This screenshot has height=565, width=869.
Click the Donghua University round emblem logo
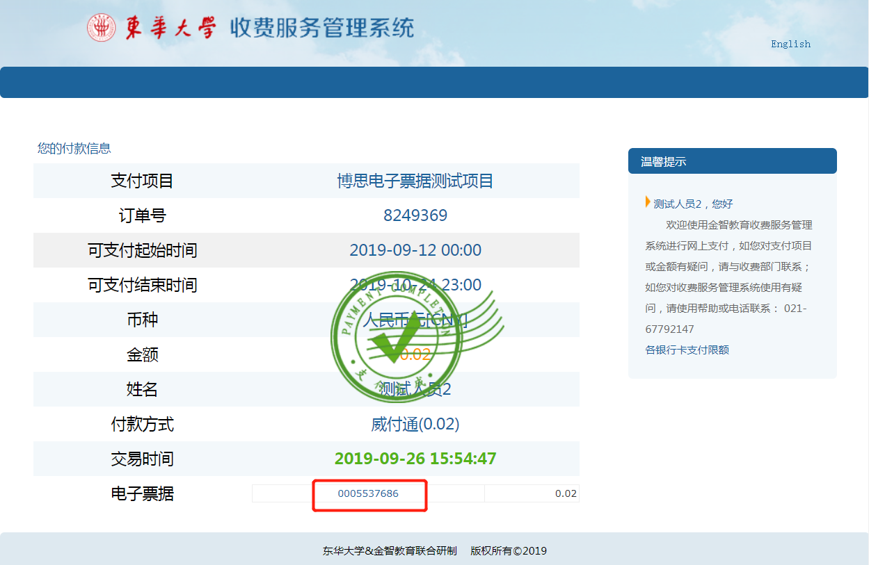point(102,28)
